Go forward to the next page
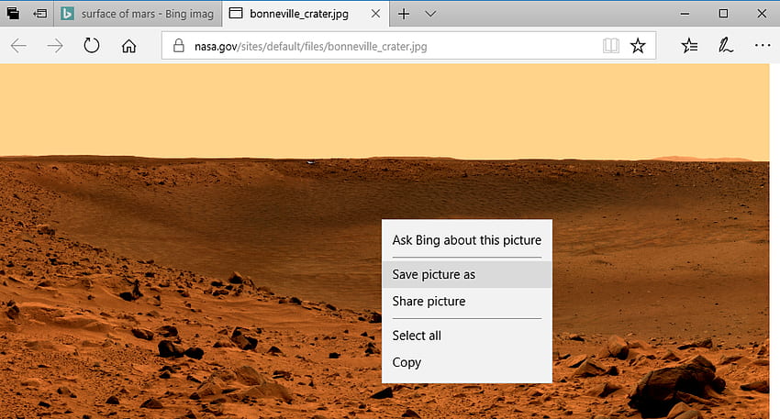 55,46
